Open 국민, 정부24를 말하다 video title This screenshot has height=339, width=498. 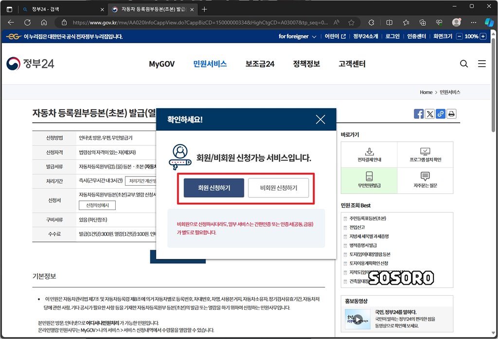[395, 312]
